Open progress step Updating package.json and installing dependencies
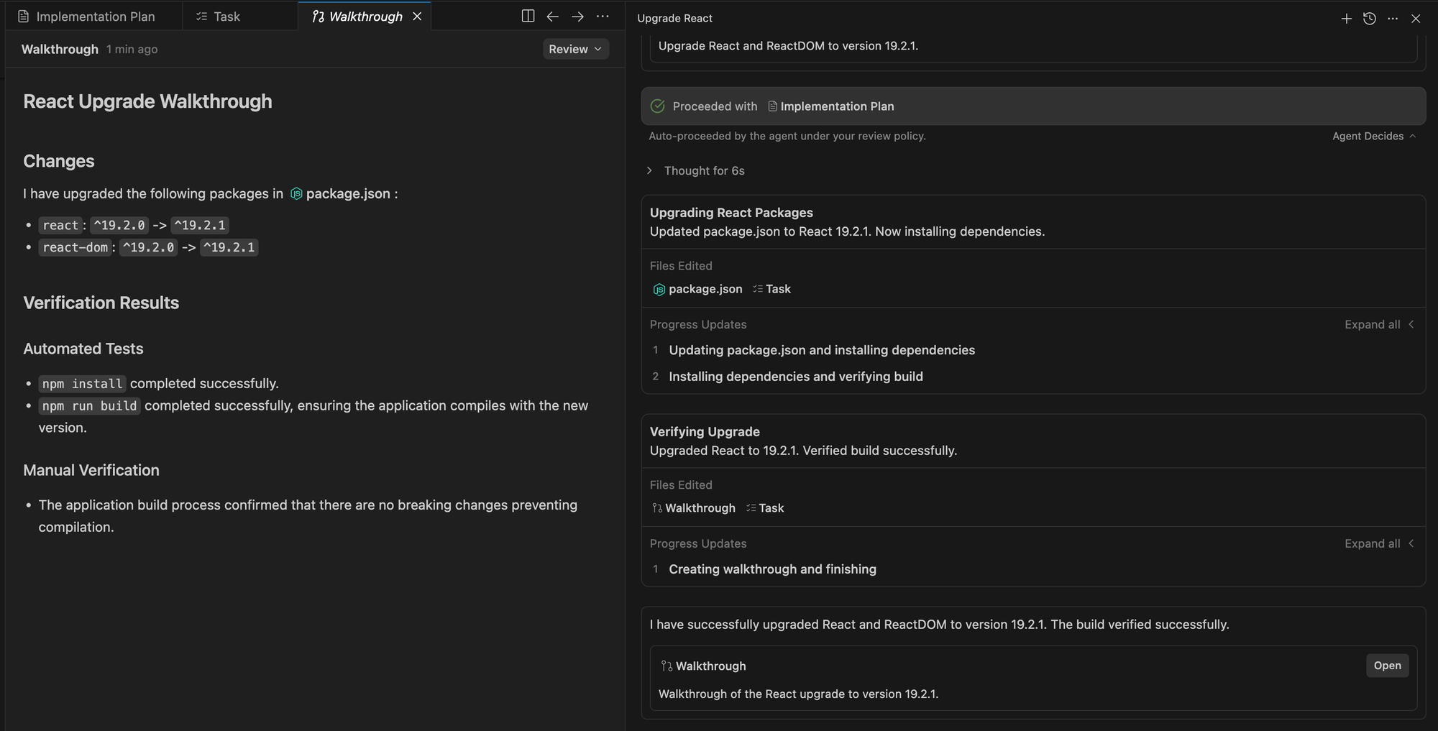Image resolution: width=1438 pixels, height=731 pixels. [822, 350]
